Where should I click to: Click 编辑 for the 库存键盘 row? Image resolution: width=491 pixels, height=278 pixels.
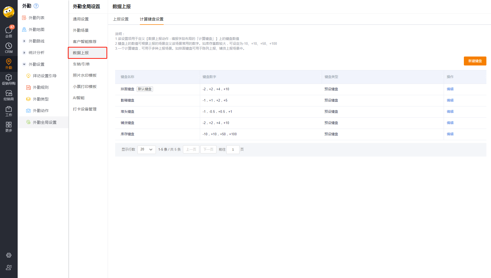[x=450, y=134]
